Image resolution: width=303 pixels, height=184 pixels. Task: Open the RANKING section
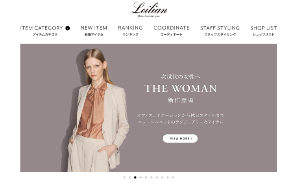pos(130,31)
